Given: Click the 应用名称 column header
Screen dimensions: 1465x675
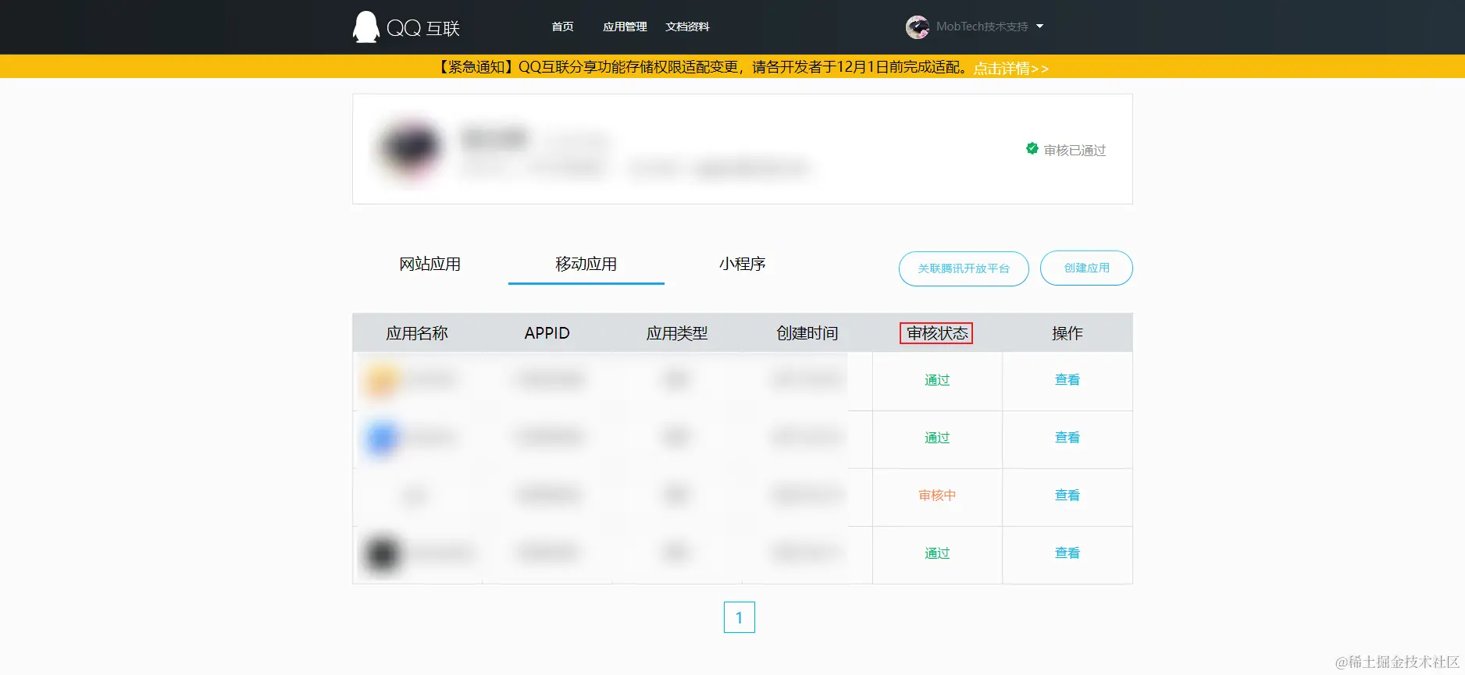Looking at the screenshot, I should coord(417,333).
